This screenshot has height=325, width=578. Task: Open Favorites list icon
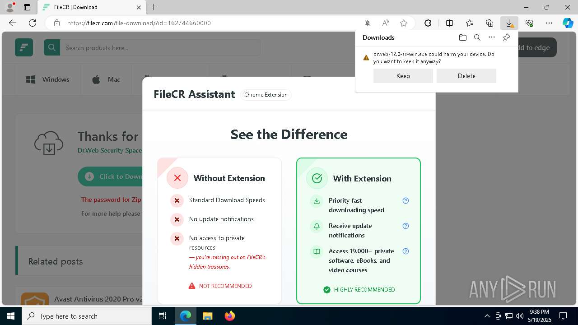click(x=470, y=23)
